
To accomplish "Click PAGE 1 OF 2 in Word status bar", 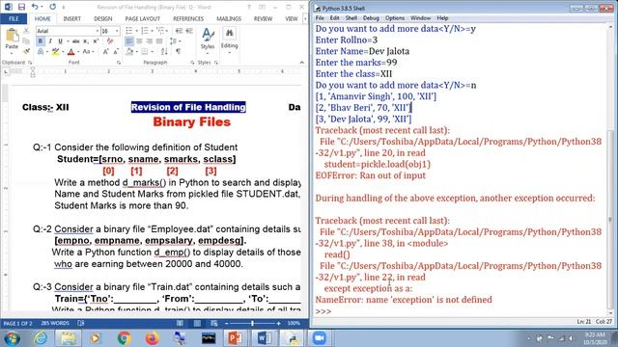I will point(17,324).
